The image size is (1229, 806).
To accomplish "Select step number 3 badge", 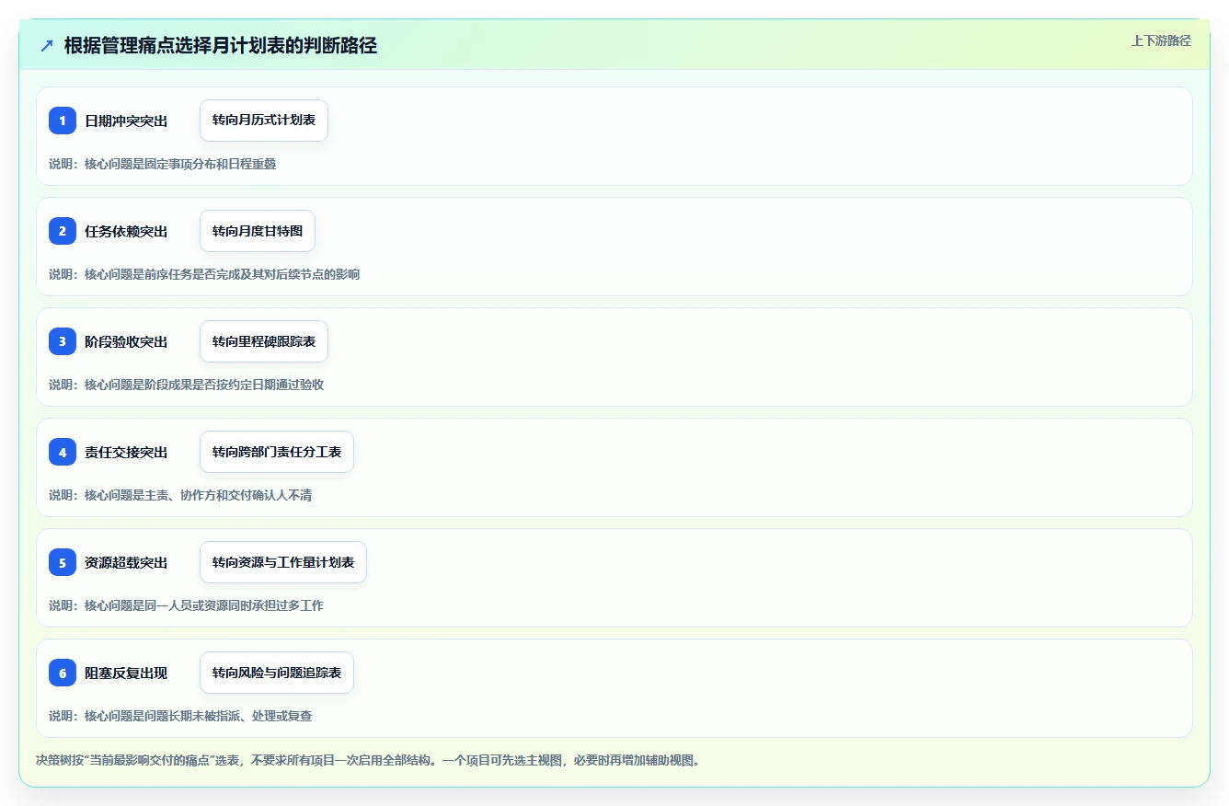I will point(63,341).
